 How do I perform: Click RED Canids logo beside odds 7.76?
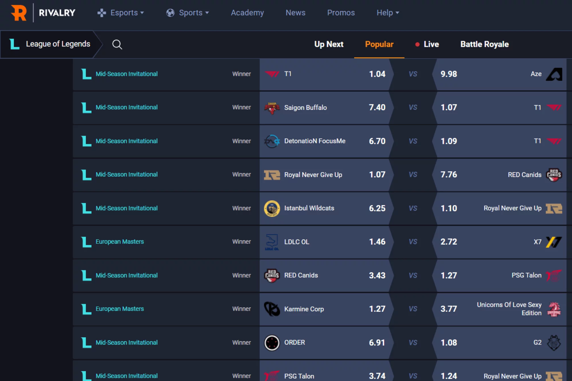[x=554, y=175]
